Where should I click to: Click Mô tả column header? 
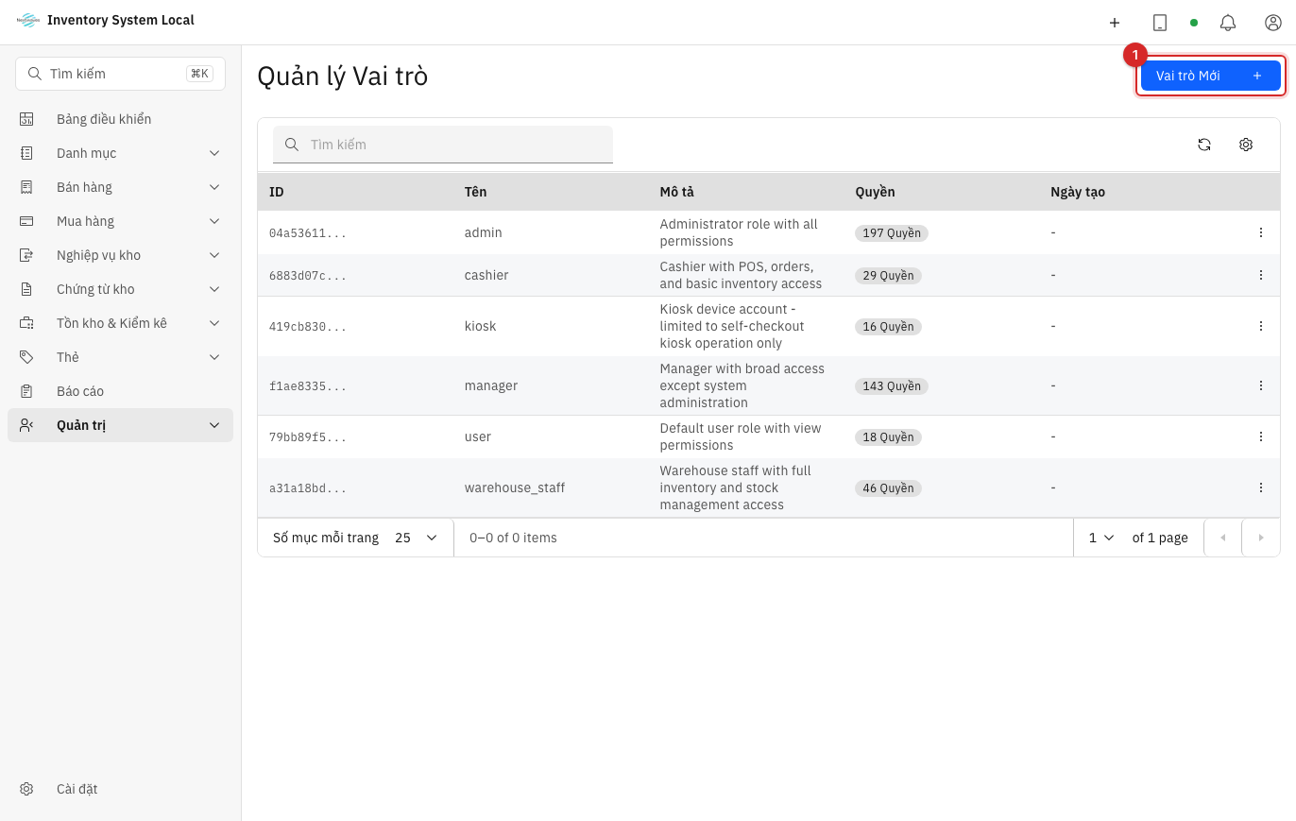[x=677, y=192]
